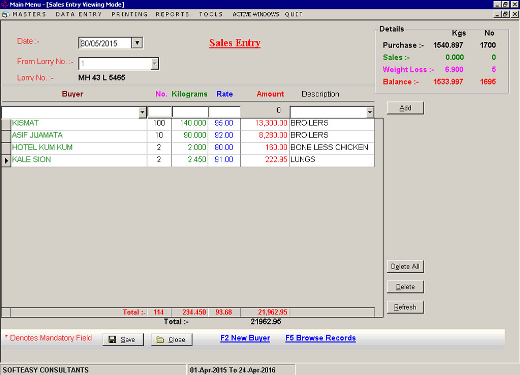Click the application icon in title bar
The height and width of the screenshot is (375, 520).
tap(4, 4)
